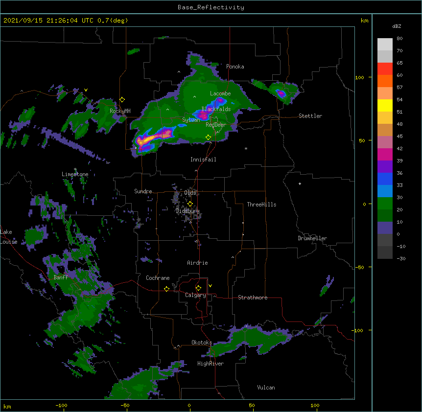Click the red 60-65 dBZ legend swatch

pyautogui.click(x=385, y=69)
